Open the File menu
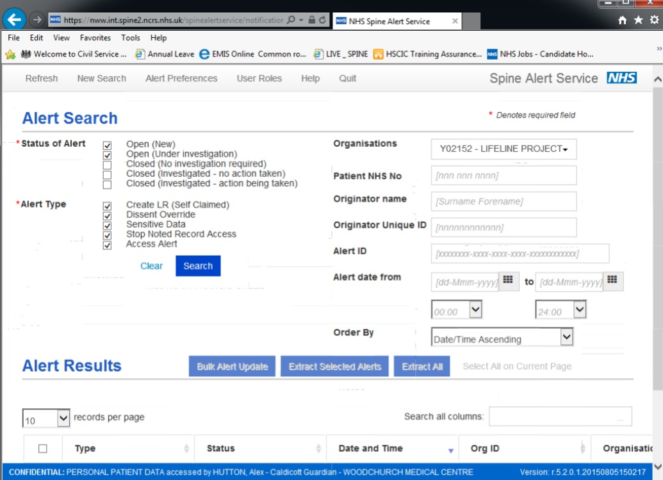663x480 pixels. [13, 38]
